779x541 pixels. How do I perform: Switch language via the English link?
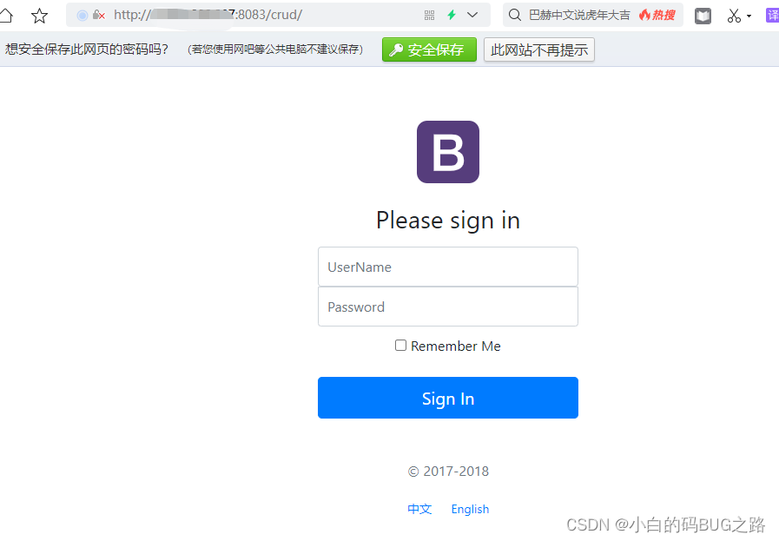470,509
